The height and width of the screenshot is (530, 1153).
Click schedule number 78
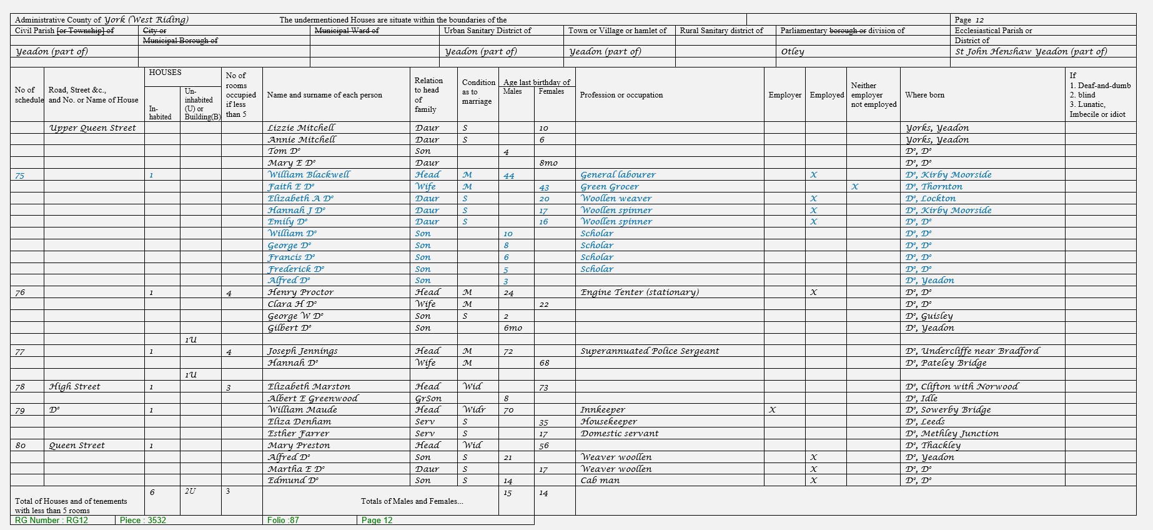[20, 387]
